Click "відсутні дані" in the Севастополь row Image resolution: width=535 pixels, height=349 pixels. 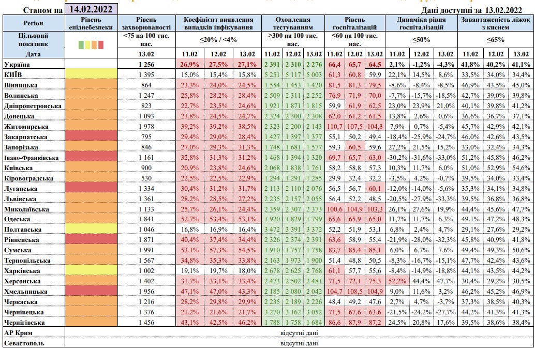[299, 343]
